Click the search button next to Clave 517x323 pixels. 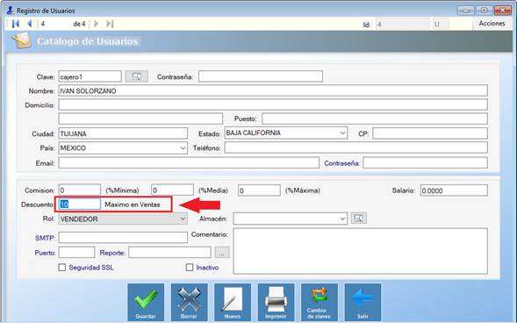(137, 76)
